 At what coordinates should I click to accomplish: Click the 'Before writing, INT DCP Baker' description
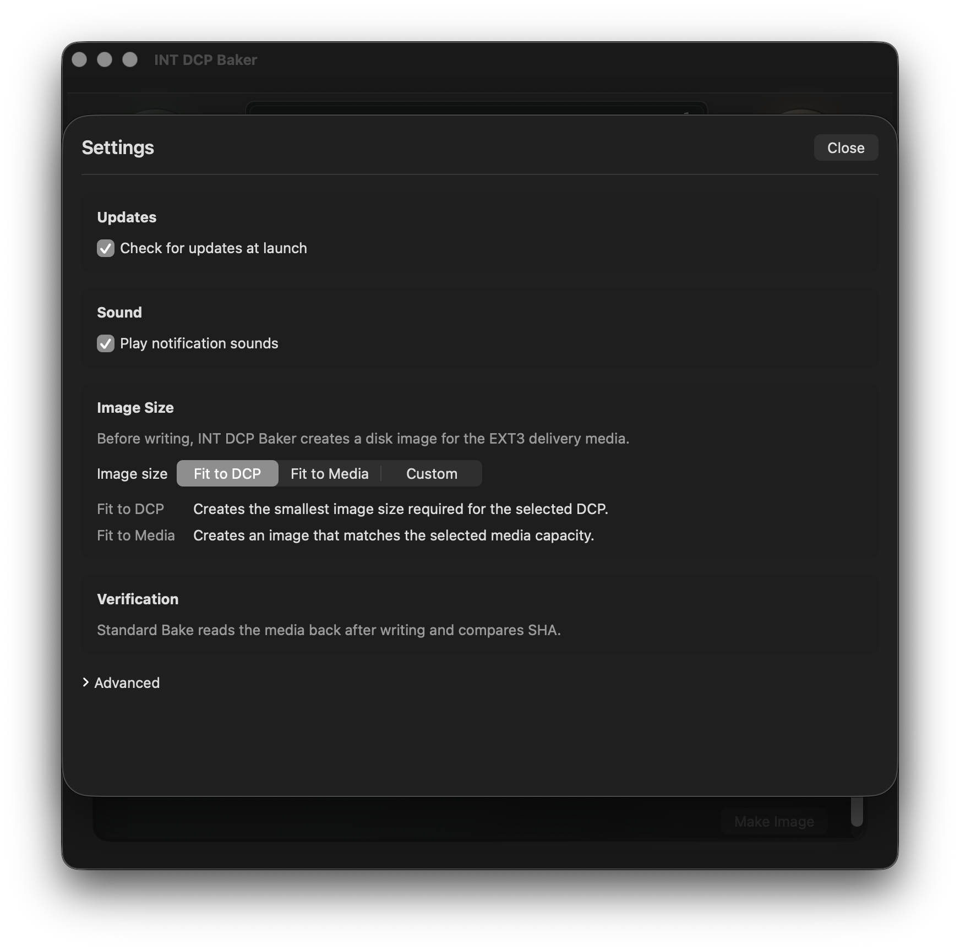[363, 439]
